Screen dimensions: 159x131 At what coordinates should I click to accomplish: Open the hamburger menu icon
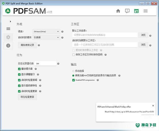click(x=145, y=11)
